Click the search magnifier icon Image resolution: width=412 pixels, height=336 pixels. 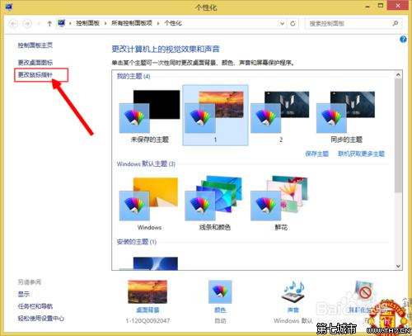396,23
